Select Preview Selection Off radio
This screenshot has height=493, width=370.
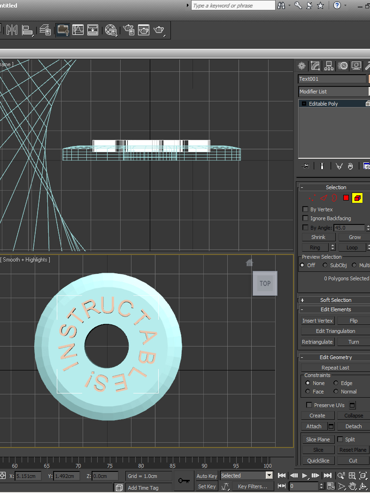(302, 265)
